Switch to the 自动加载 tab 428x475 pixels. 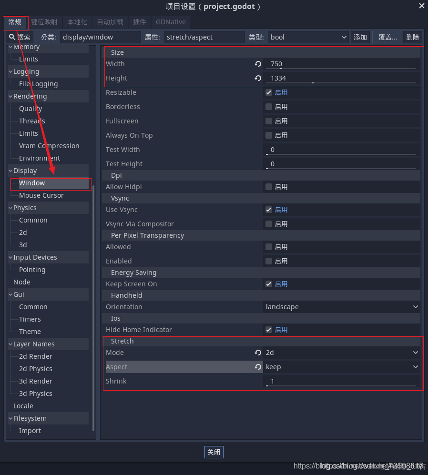coord(110,22)
